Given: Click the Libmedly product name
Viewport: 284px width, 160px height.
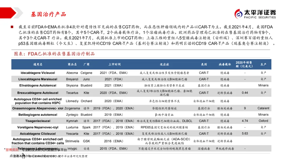Looking at the screenshot, I should (x=72, y=101).
